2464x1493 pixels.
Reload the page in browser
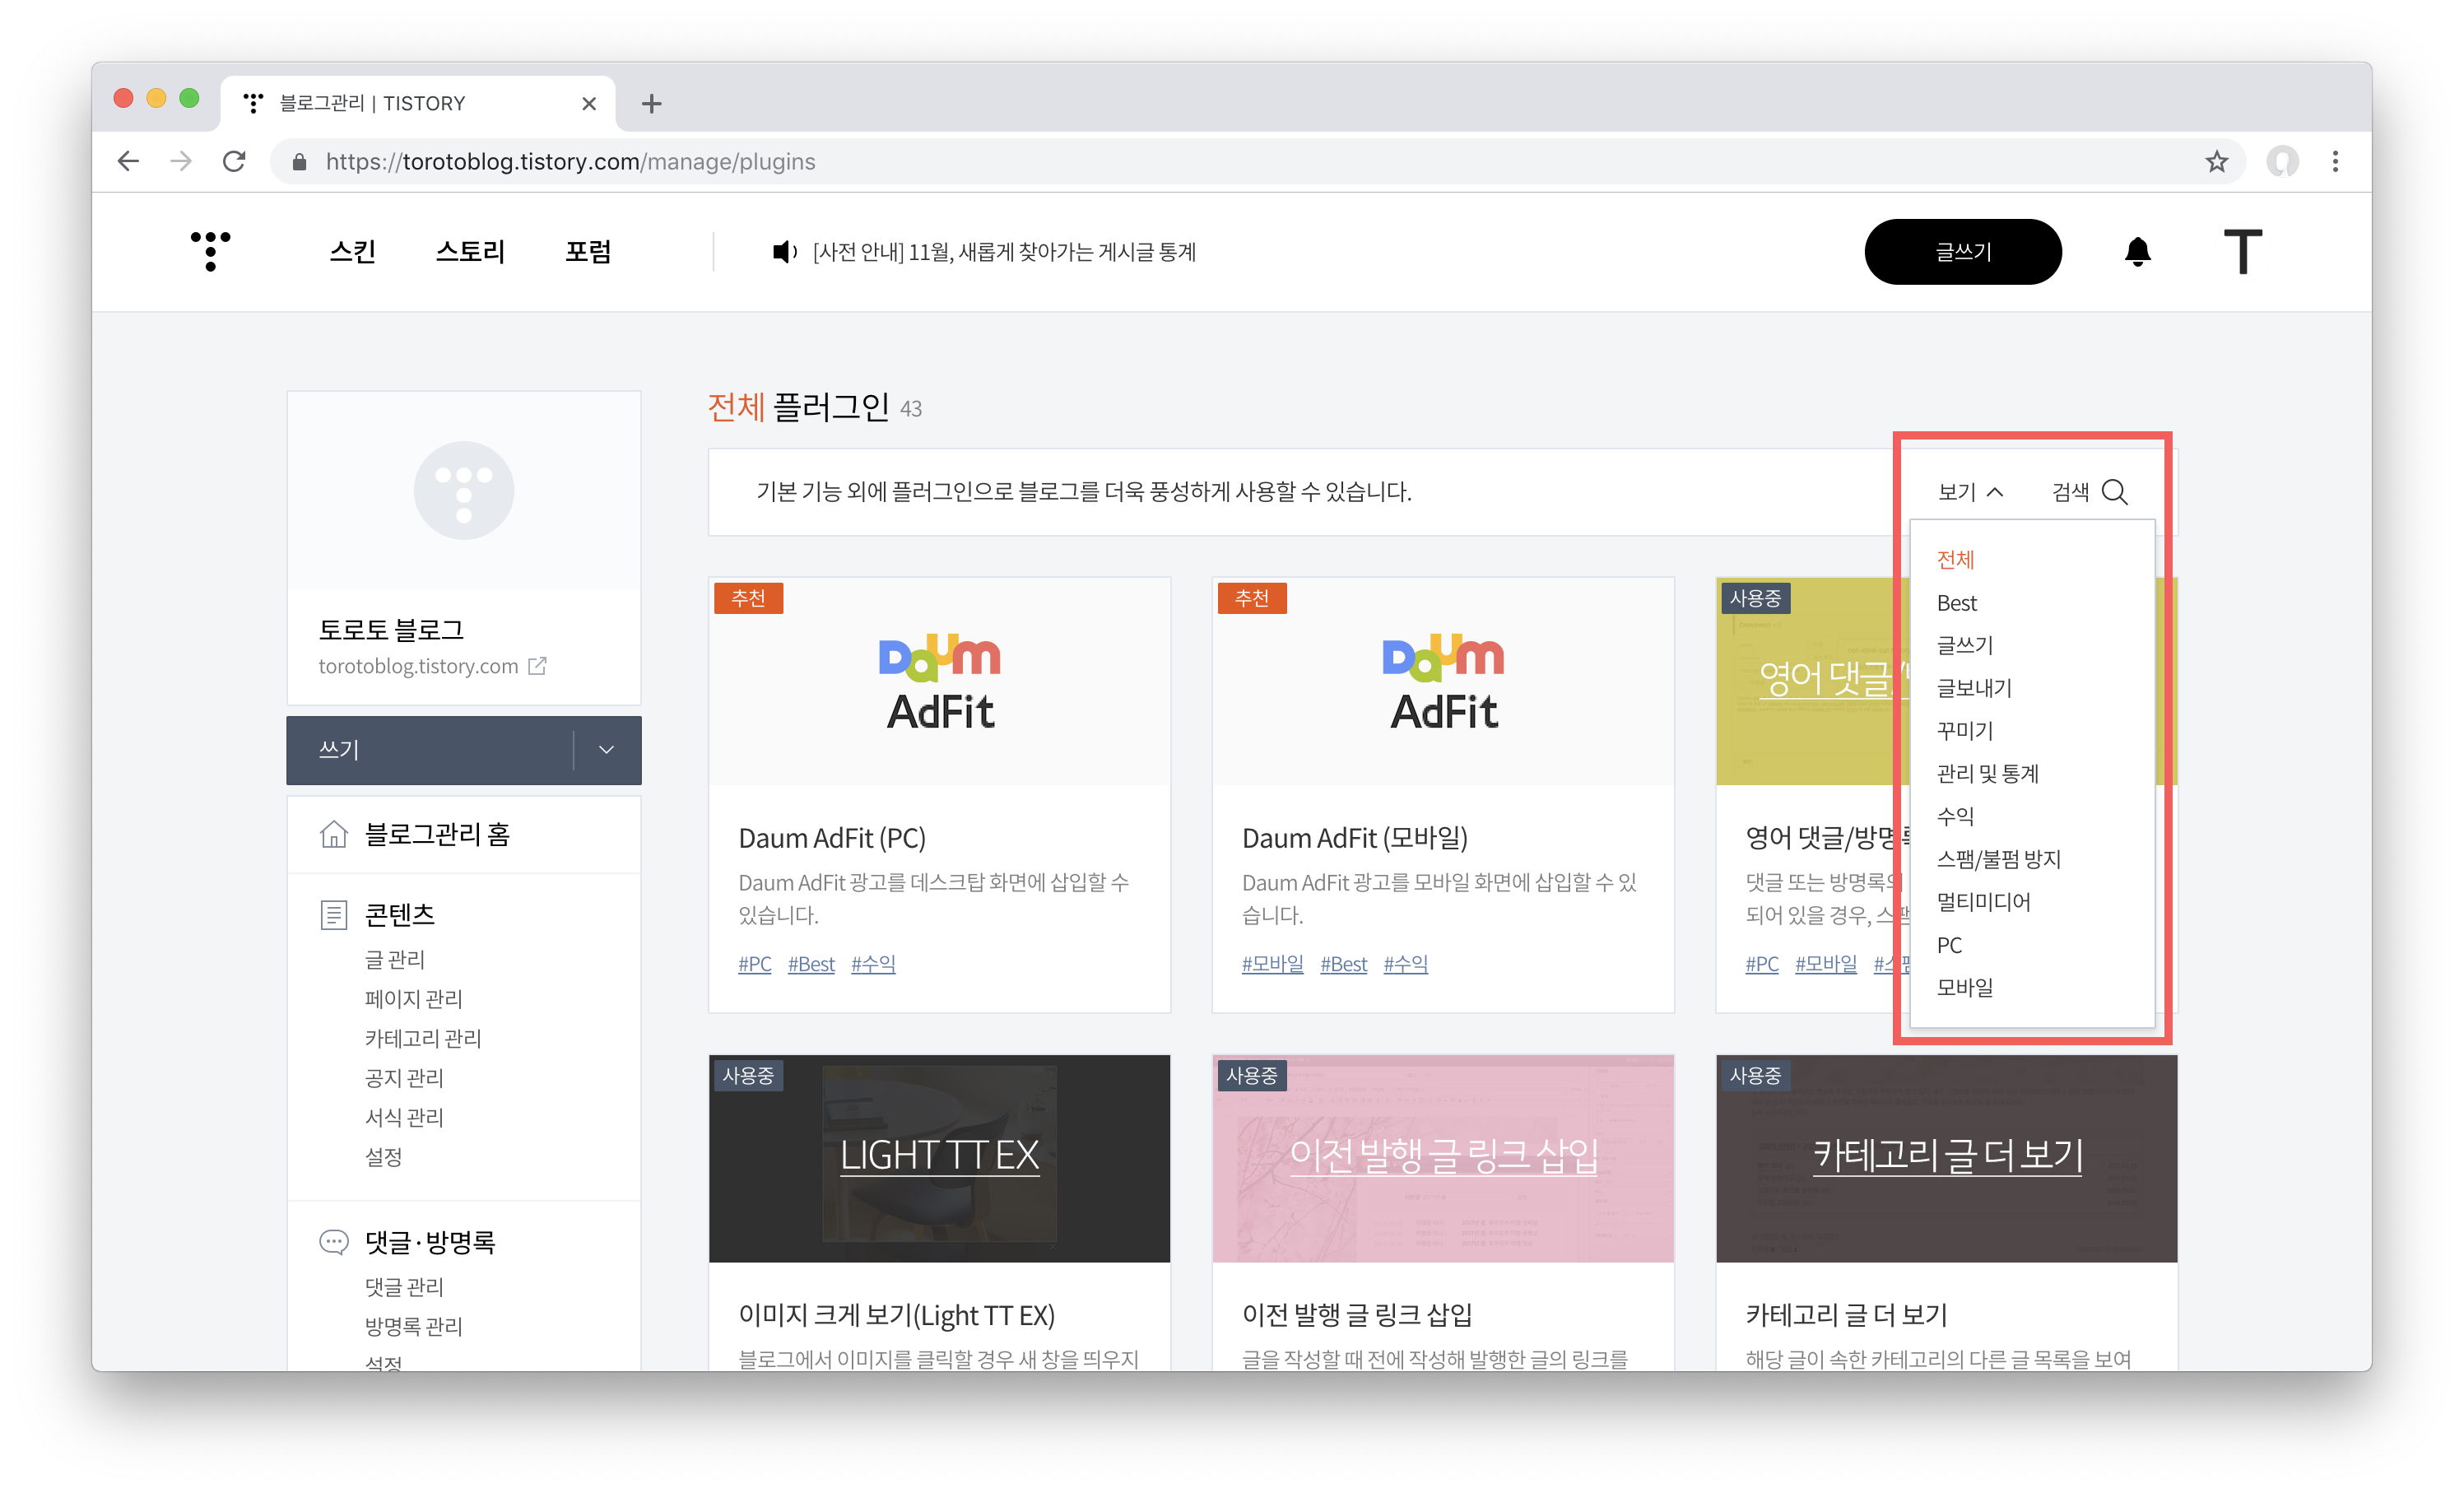(234, 162)
